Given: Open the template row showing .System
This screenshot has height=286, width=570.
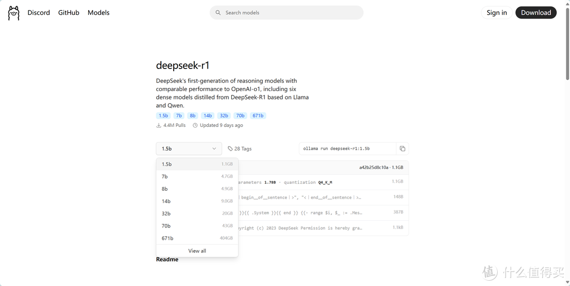Looking at the screenshot, I should [x=324, y=213].
